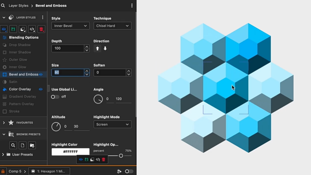The width and height of the screenshot is (311, 175).
Task: Toggle Bevel and Emboss eye visibility
Action: 41,74
